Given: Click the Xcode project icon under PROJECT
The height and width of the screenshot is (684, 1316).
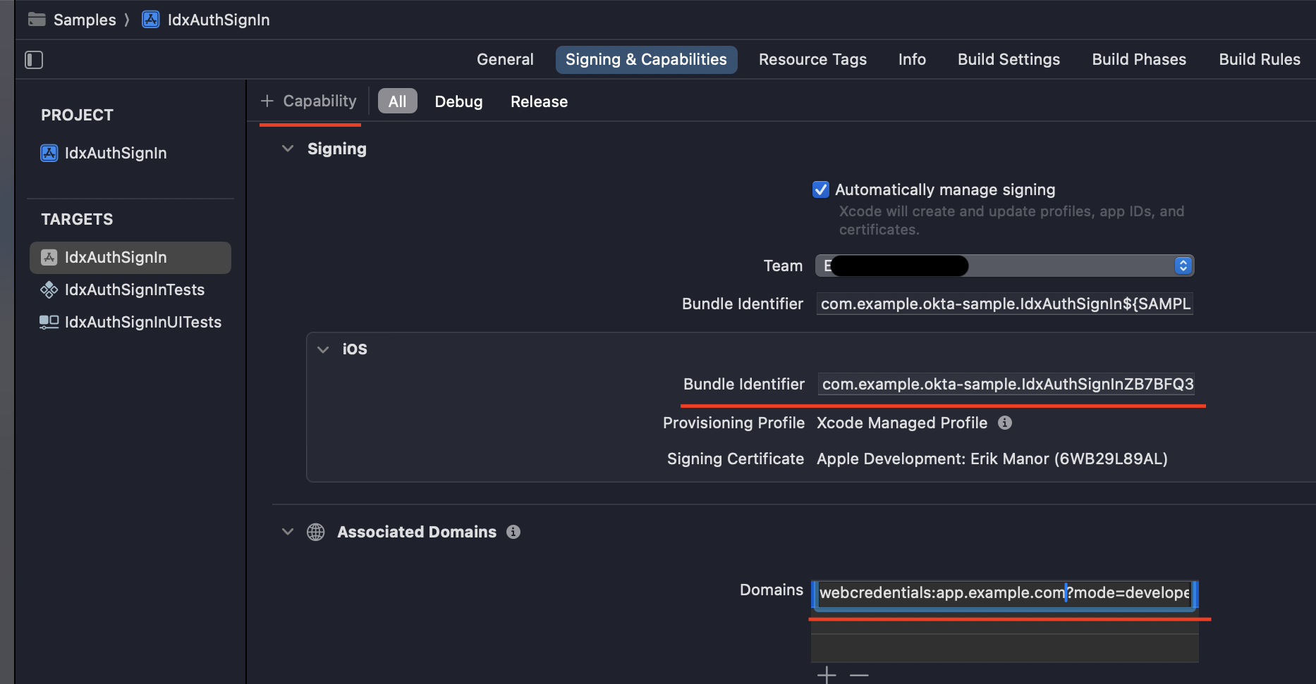Looking at the screenshot, I should (49, 153).
